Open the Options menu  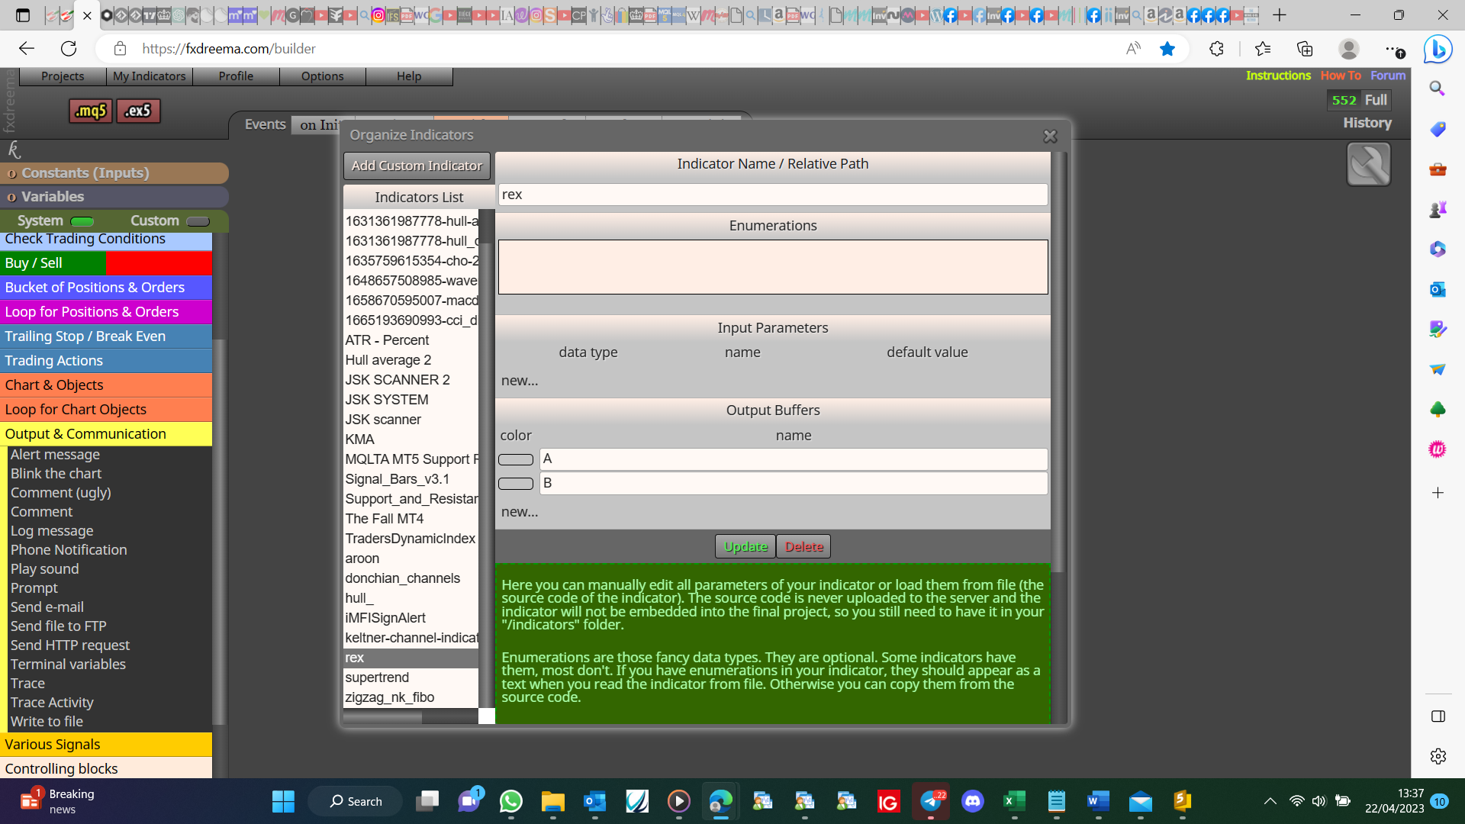[x=323, y=76]
